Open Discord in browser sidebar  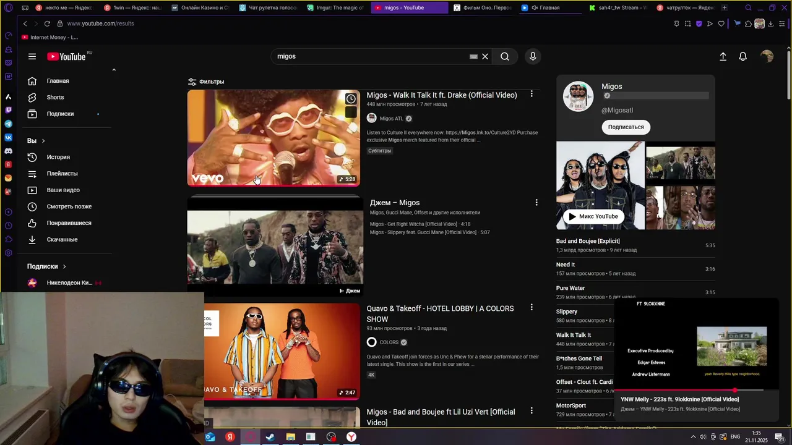[8, 151]
